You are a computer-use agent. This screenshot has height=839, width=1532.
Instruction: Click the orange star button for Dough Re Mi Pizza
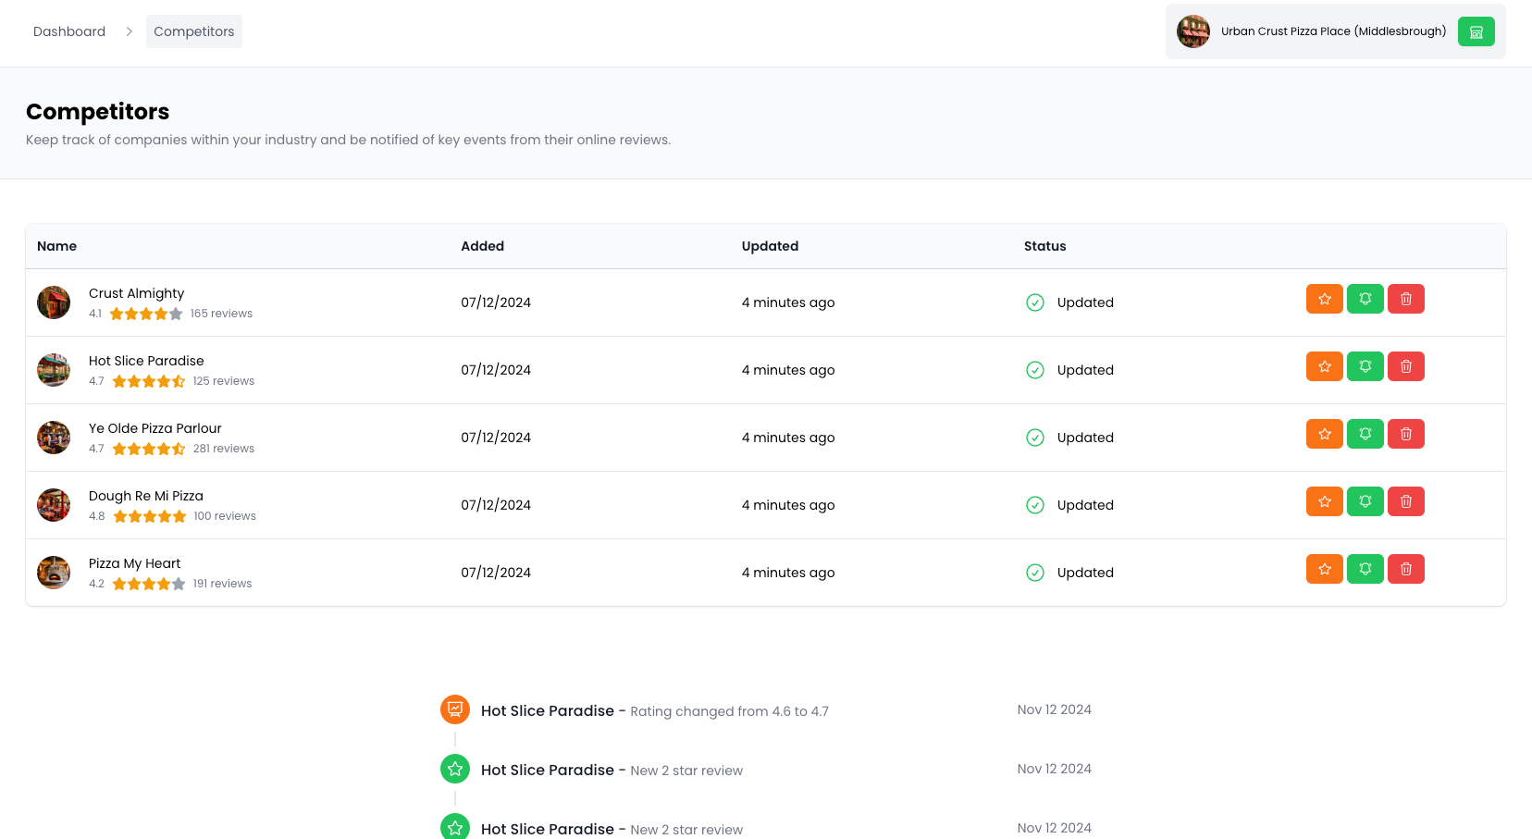(1324, 501)
